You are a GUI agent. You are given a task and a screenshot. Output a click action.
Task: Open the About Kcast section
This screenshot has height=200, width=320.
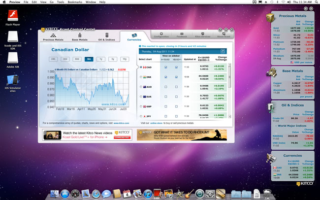coord(223,35)
